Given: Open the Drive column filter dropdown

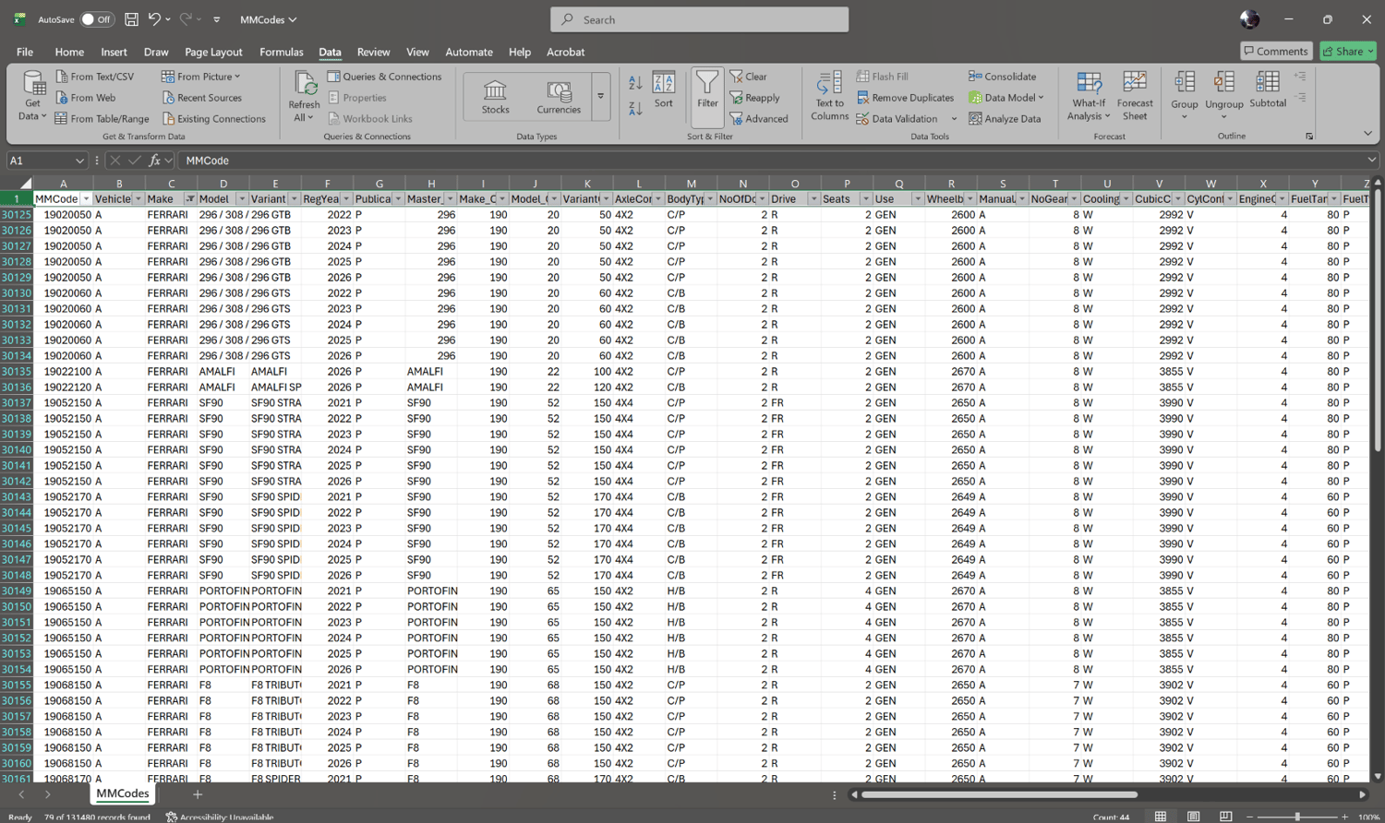Looking at the screenshot, I should [x=813, y=198].
